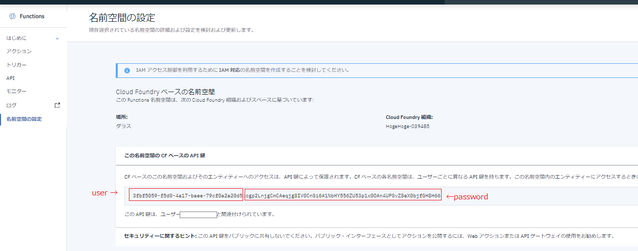Click the ダラス location value
This screenshot has width=638, height=251.
point(123,126)
